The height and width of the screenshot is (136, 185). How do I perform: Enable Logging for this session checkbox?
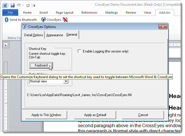pos(79,51)
